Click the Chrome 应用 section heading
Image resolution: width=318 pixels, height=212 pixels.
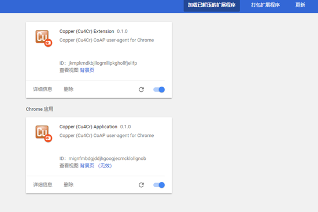[39, 109]
